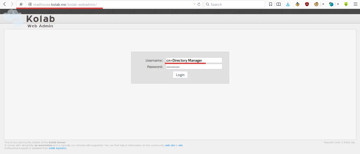
Task: Expand the Greasemonkey dropdown arrow
Action: pos(323,4)
